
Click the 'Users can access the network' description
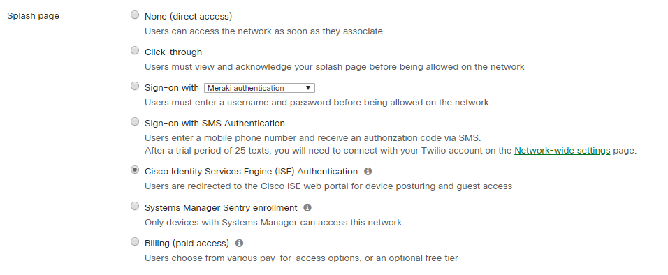coord(263,31)
